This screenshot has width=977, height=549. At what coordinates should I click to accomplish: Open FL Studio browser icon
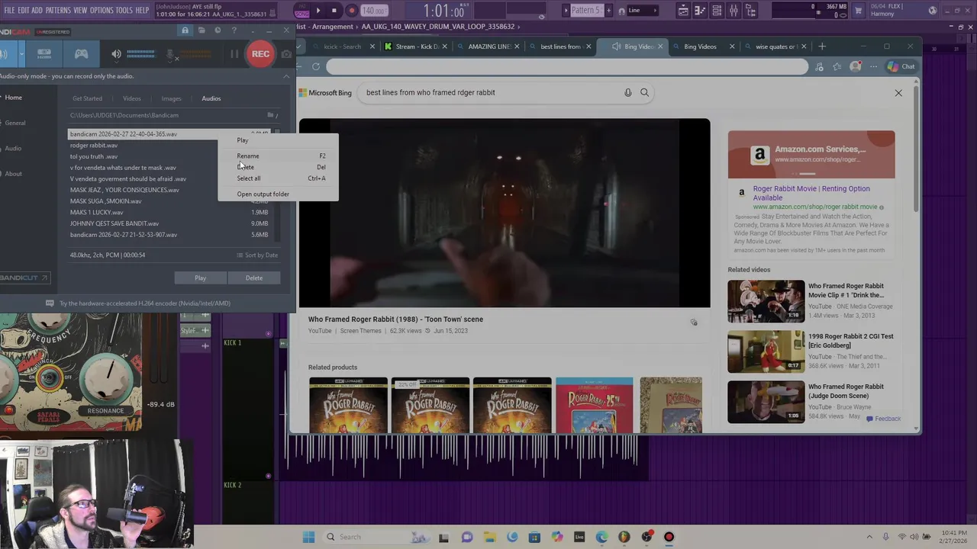pos(750,11)
